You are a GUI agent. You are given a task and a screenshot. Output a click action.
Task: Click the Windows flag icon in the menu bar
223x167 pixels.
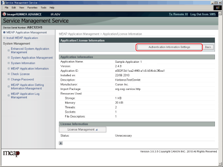[x=218, y=8]
